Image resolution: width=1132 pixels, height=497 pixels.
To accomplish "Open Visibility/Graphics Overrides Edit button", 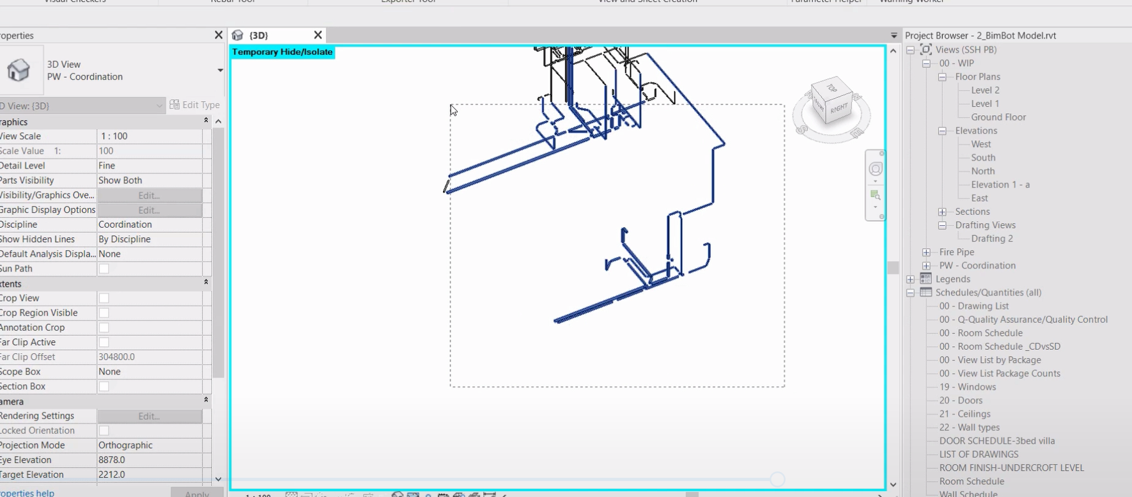I will [150, 195].
